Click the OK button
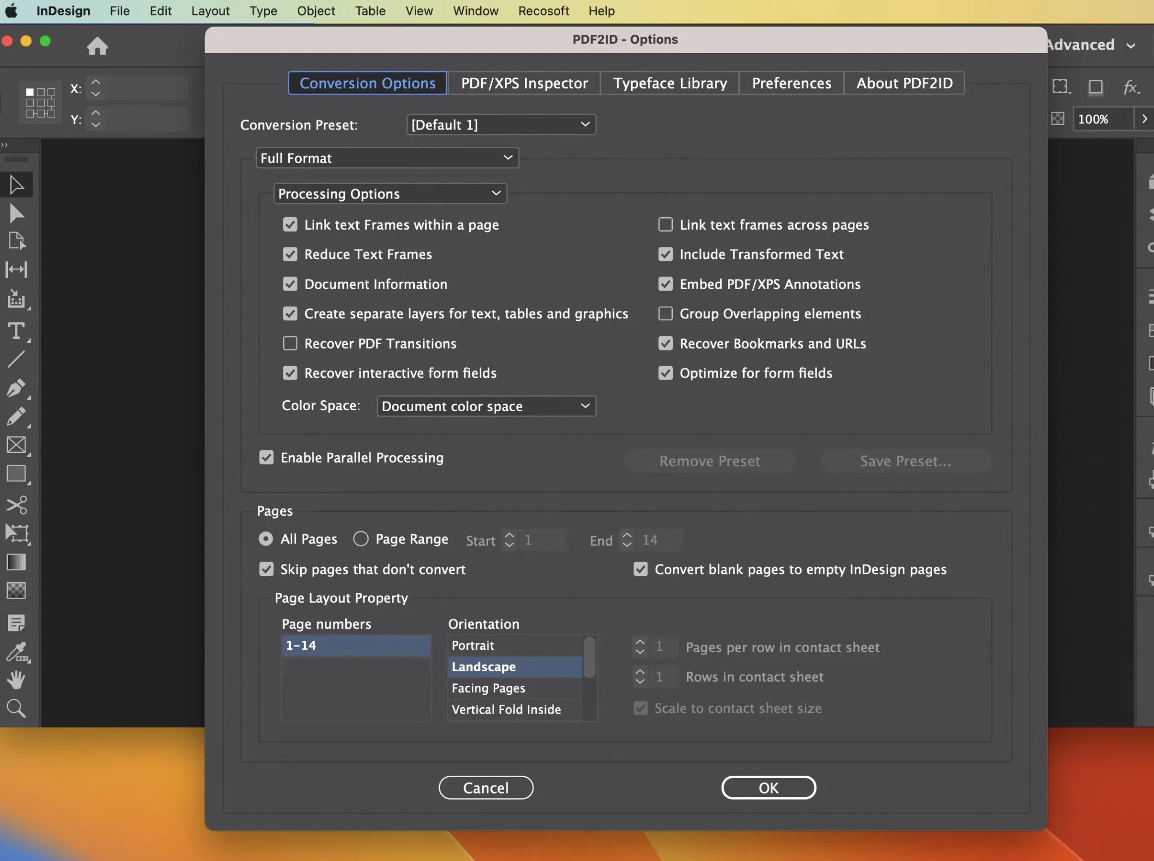1154x861 pixels. pos(769,787)
